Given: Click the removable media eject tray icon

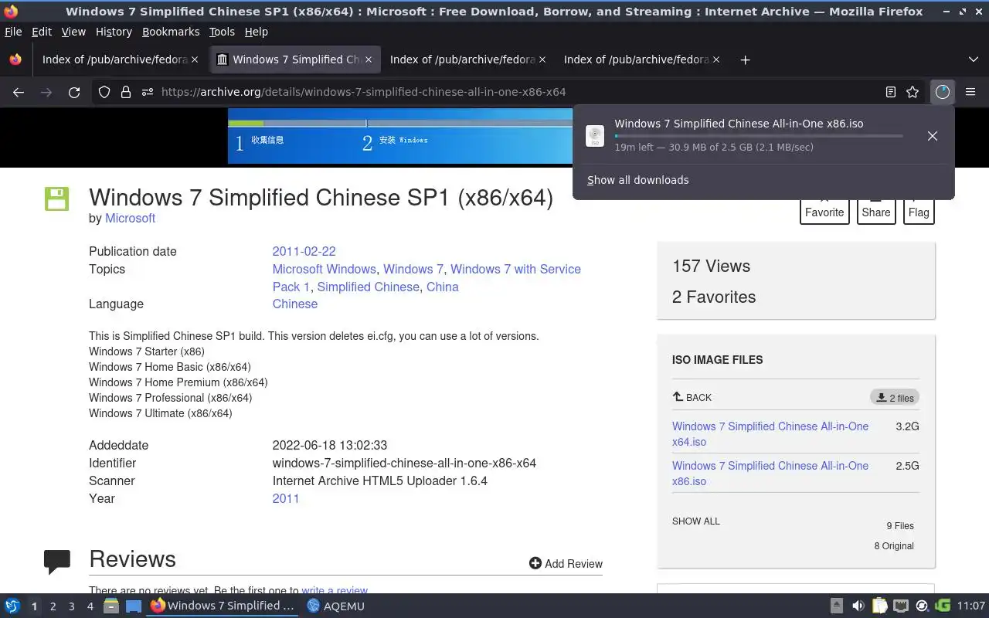Looking at the screenshot, I should click(x=837, y=606).
